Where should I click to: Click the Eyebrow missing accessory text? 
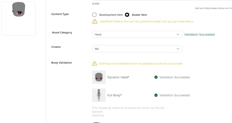coord(98,115)
